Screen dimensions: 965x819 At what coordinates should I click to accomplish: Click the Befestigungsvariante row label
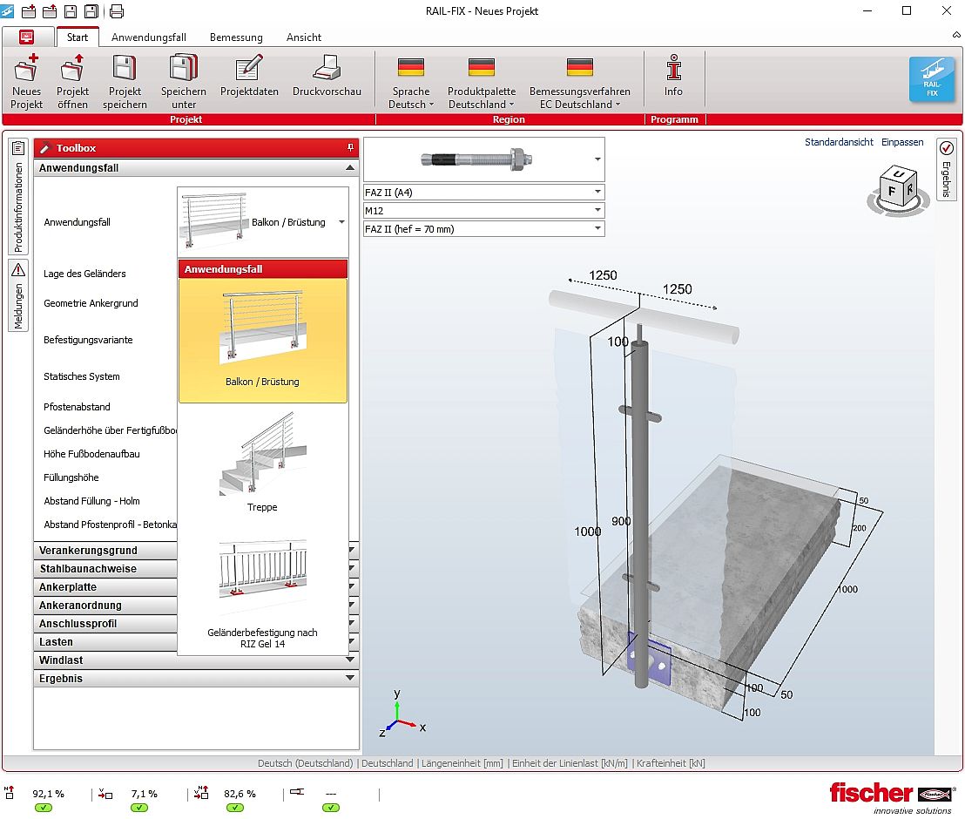[88, 340]
